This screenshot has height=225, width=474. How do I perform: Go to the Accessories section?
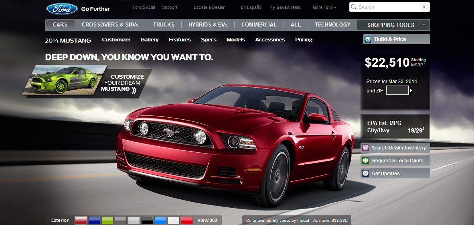click(270, 40)
